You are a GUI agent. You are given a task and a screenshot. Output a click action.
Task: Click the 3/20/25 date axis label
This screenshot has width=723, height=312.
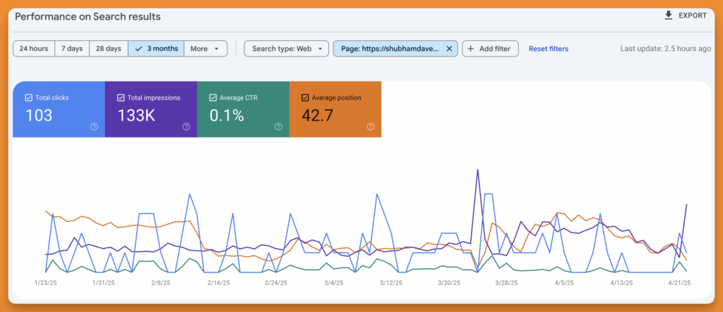tap(448, 282)
